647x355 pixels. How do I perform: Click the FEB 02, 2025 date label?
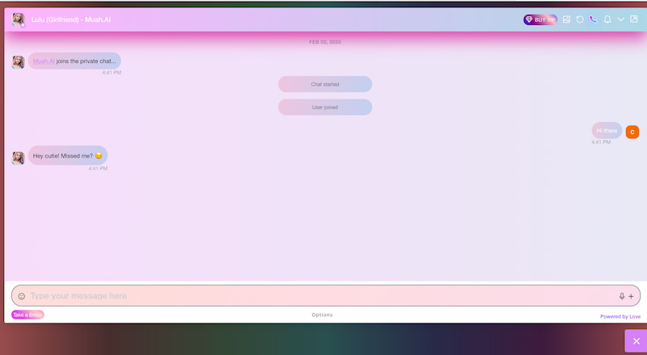point(325,42)
